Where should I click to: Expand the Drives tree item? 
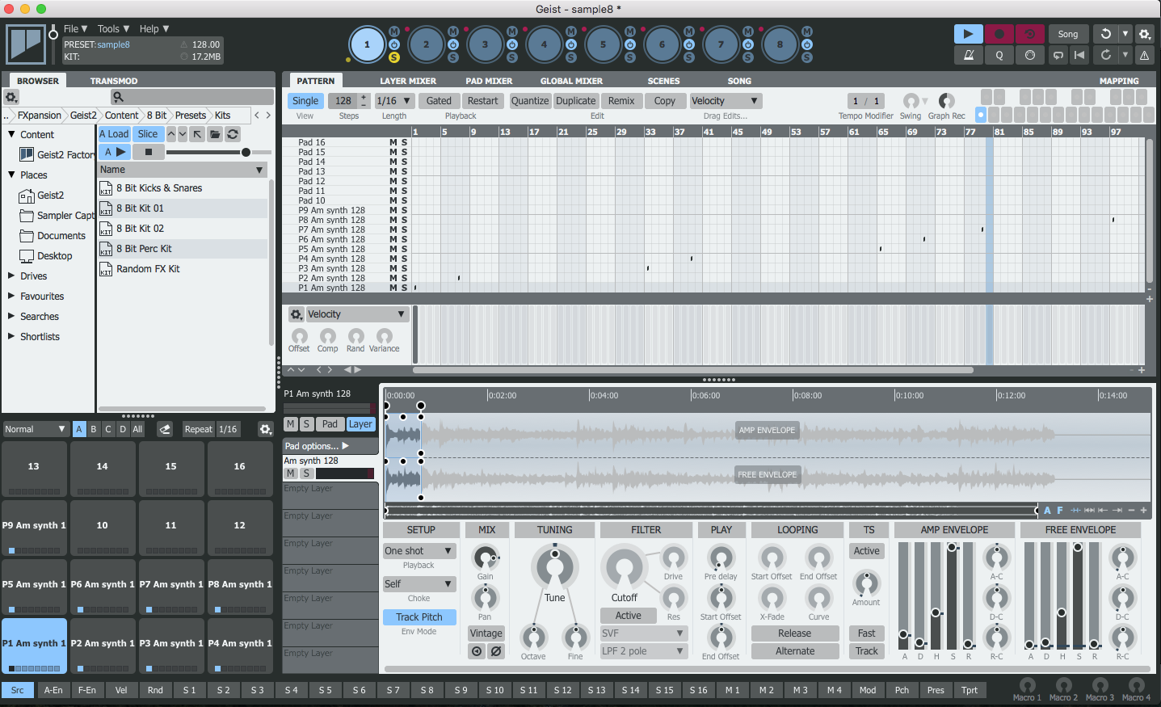(x=11, y=276)
